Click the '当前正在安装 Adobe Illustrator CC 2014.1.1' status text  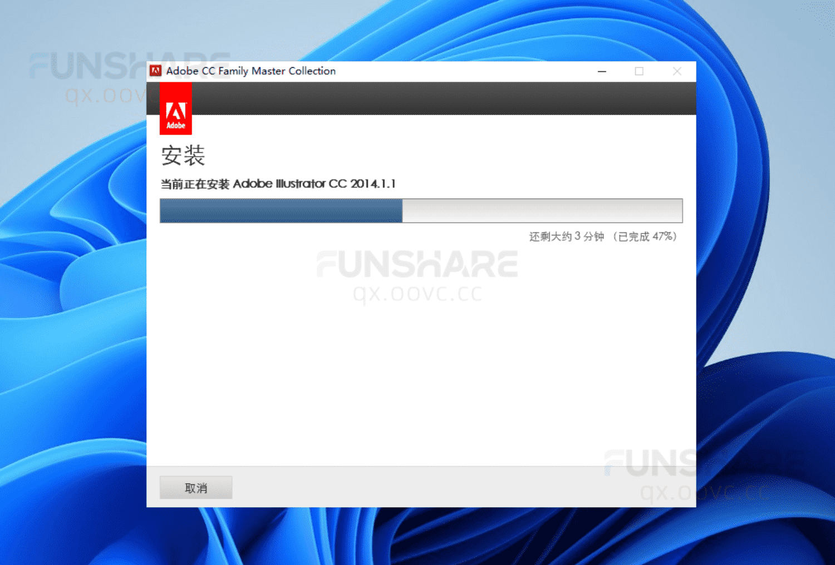[x=278, y=184]
